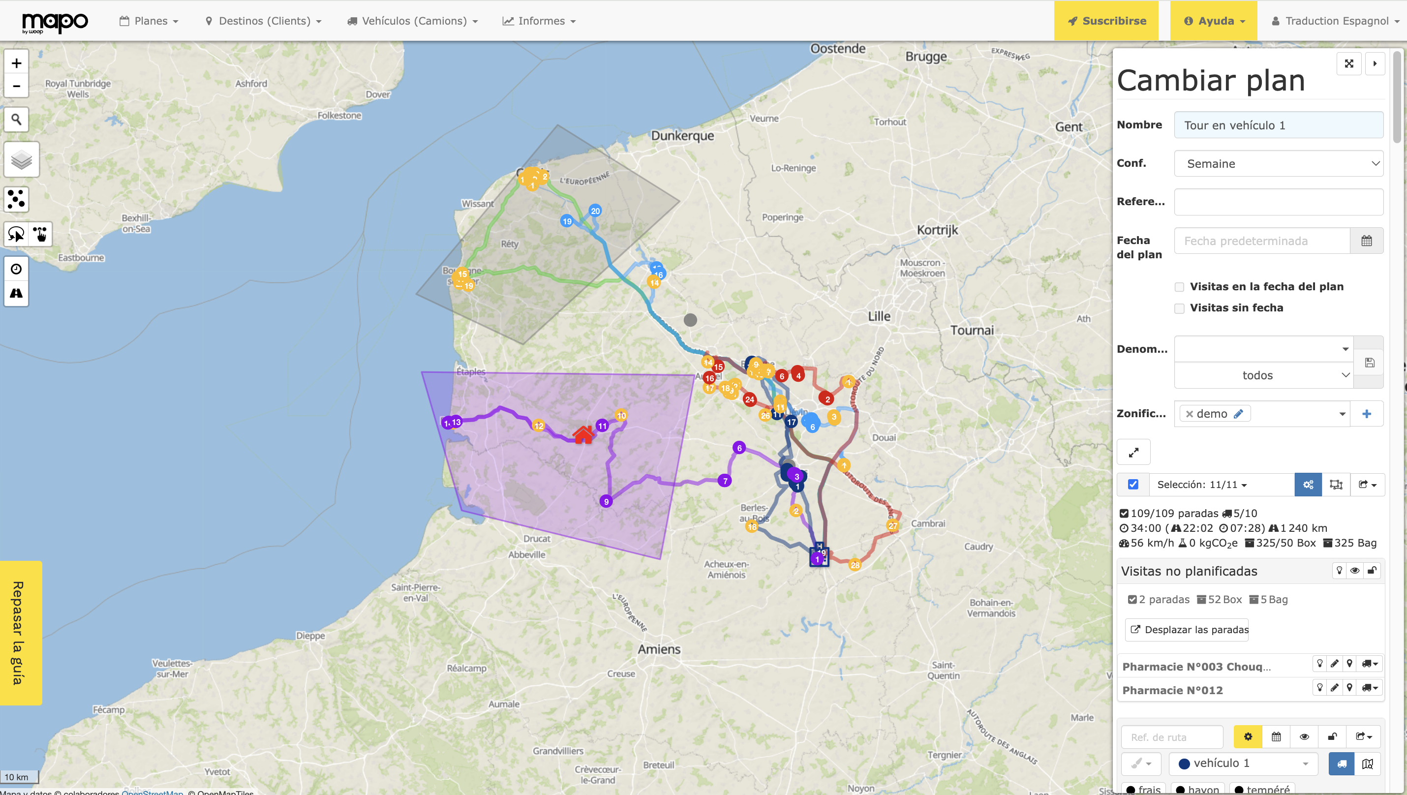1407x795 pixels.
Task: Click in the Ref. de ruta field
Action: [1171, 737]
